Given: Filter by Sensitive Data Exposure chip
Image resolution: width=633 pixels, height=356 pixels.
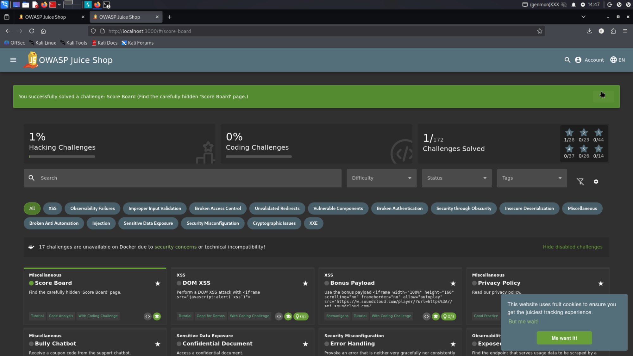Looking at the screenshot, I should (x=148, y=223).
